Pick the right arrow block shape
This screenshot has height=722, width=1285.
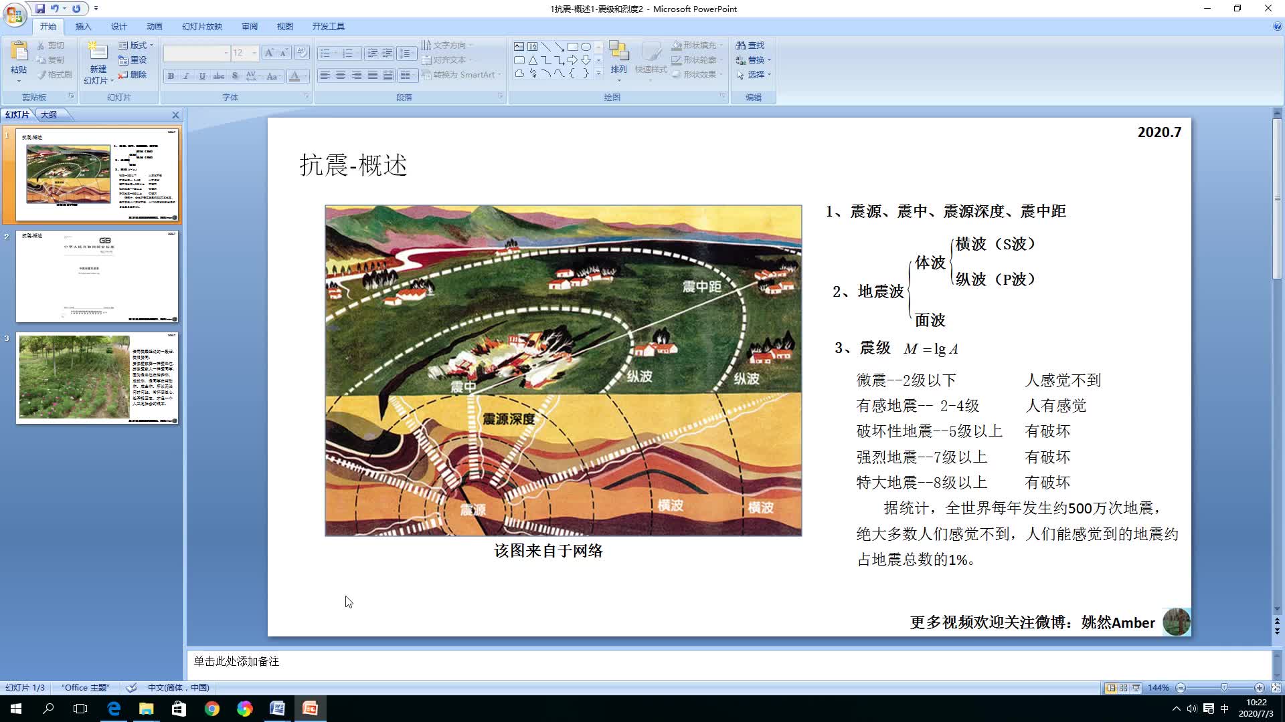pos(573,60)
